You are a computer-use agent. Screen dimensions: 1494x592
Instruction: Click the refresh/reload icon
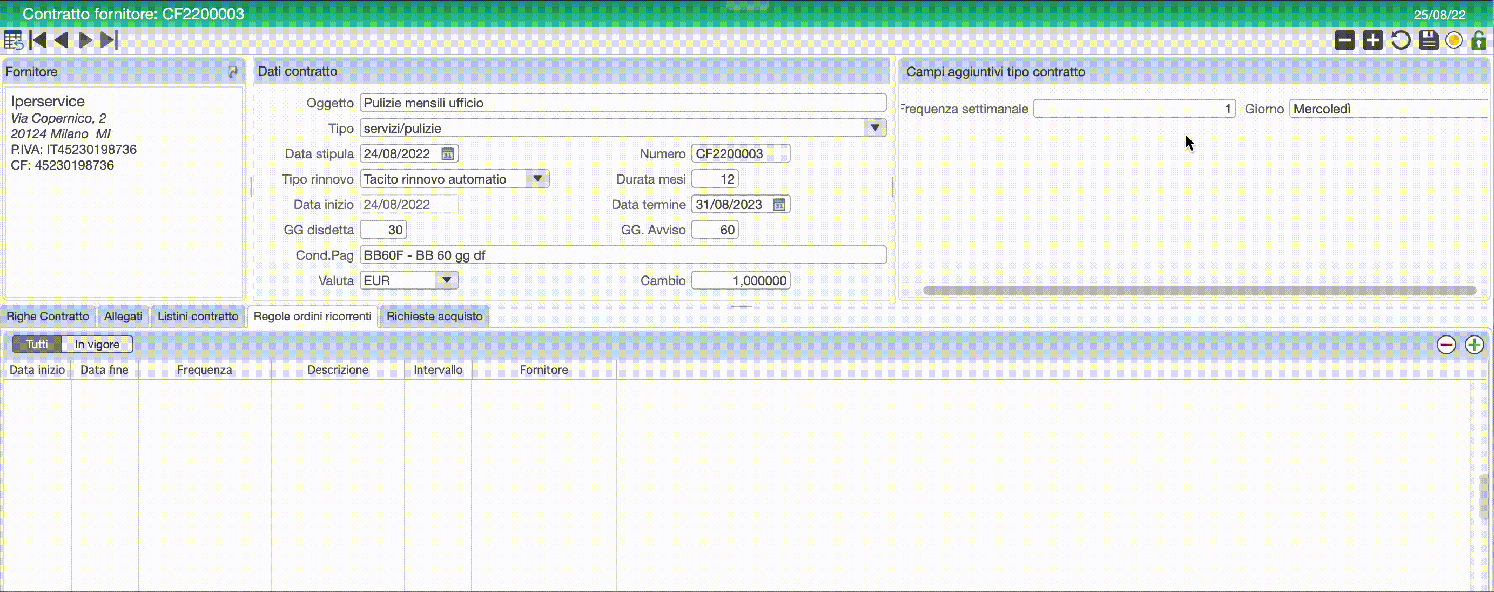point(1400,40)
